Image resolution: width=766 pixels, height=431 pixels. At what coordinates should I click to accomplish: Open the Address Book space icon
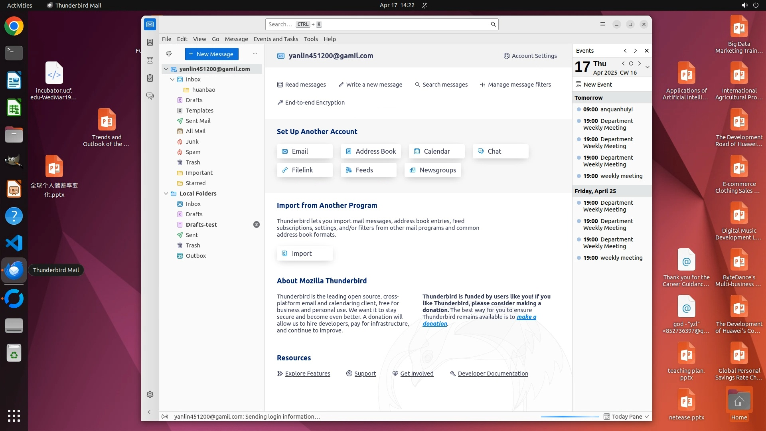click(x=150, y=42)
